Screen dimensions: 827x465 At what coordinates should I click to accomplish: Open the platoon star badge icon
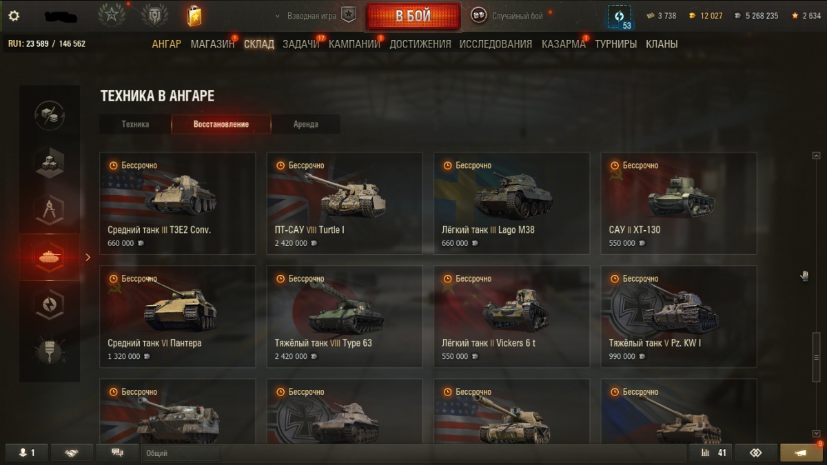pos(349,15)
